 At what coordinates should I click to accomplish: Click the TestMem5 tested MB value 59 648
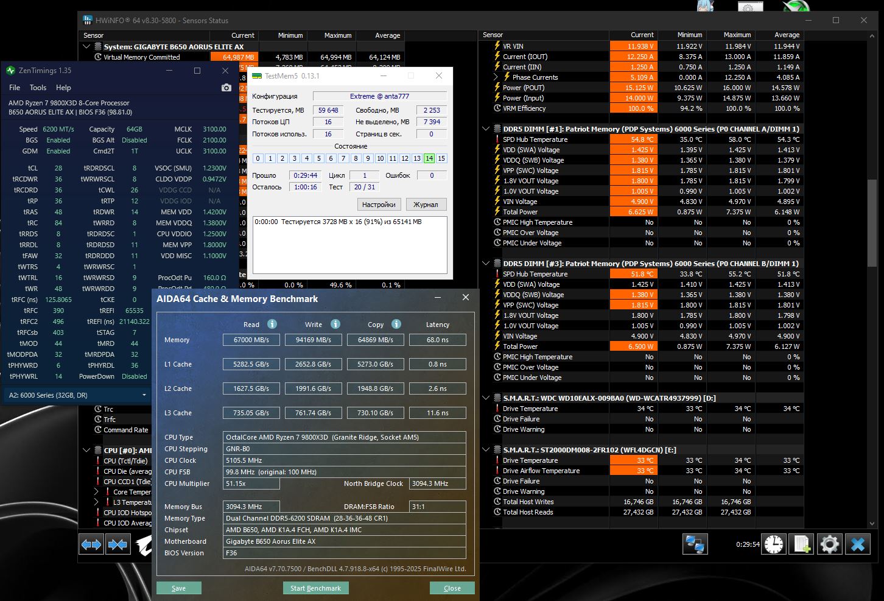click(x=328, y=110)
